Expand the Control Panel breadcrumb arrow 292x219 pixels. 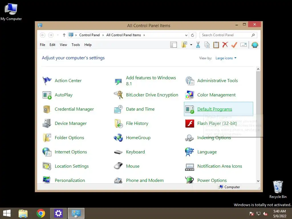(x=103, y=35)
